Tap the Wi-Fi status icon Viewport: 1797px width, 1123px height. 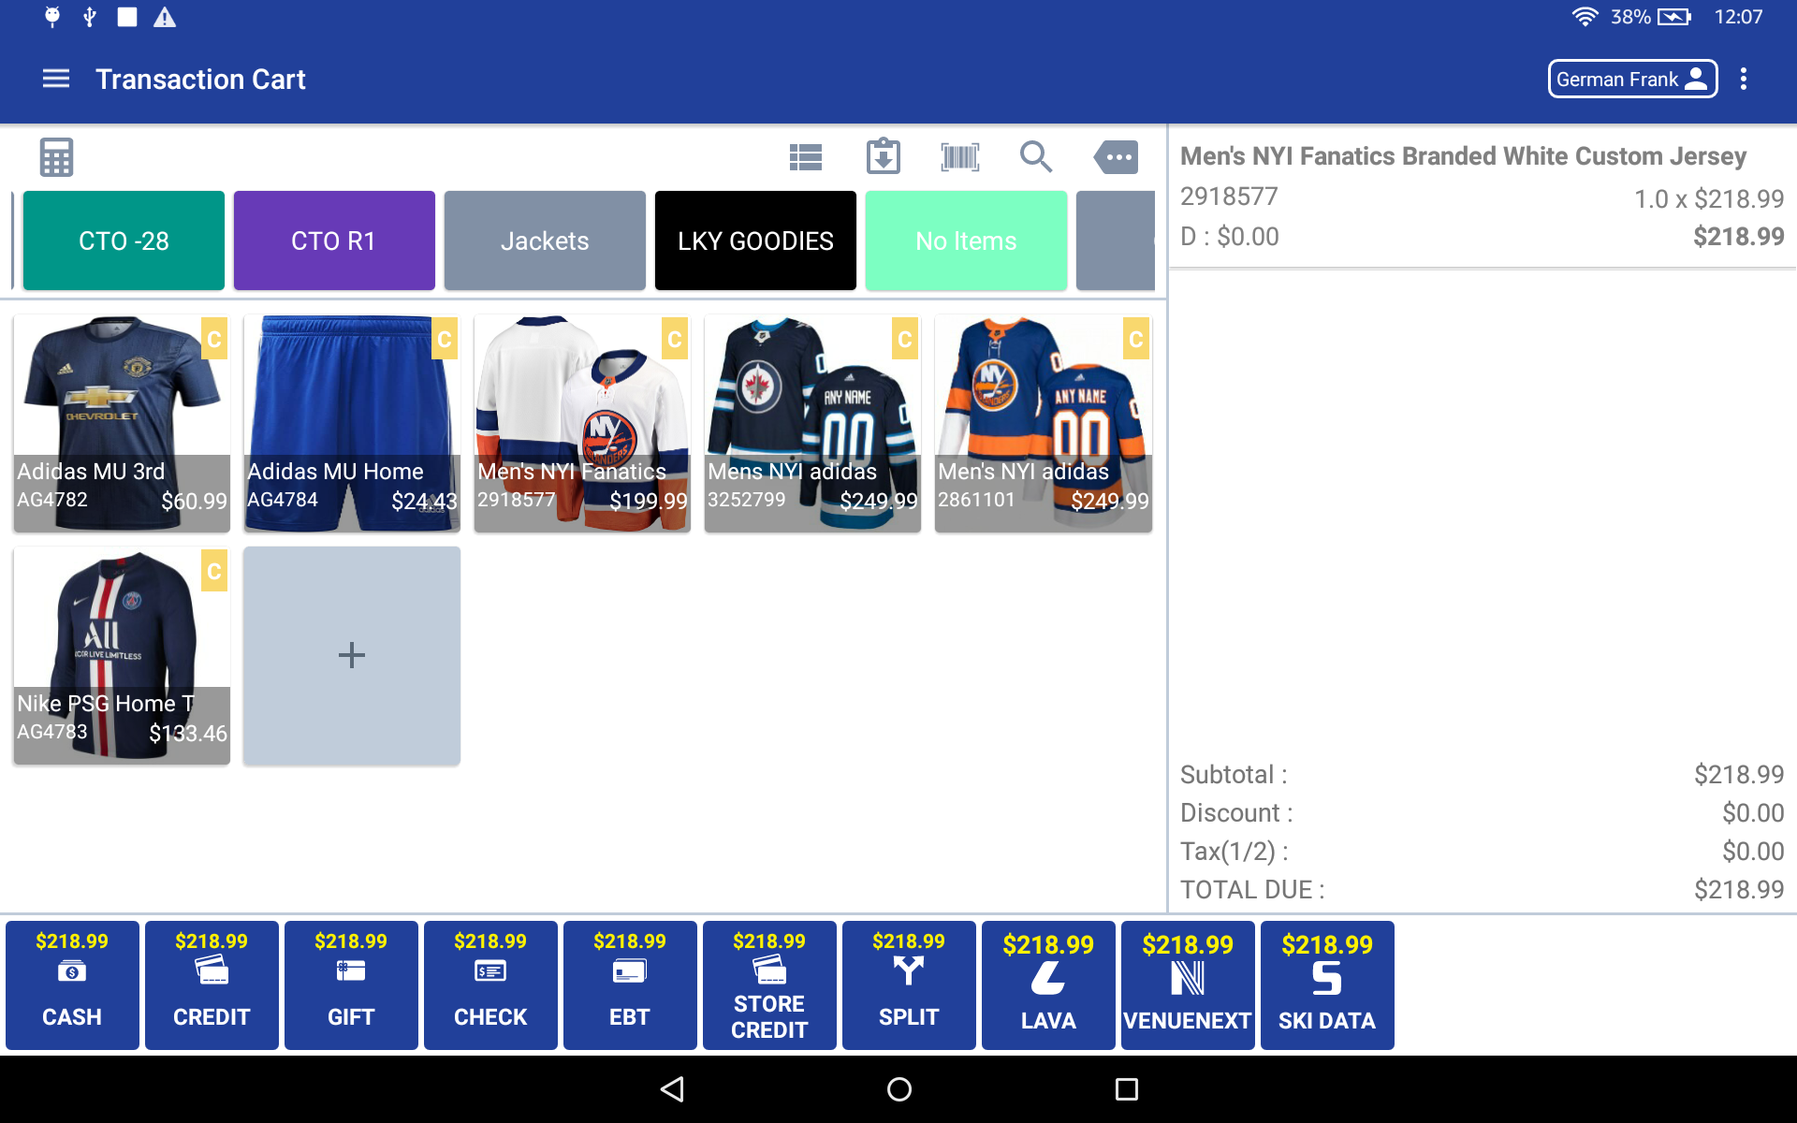coord(1585,17)
